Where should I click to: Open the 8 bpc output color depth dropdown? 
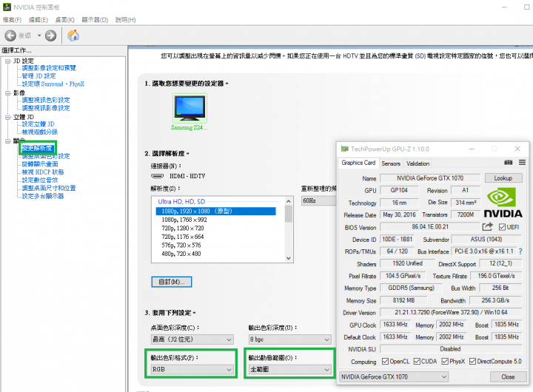pos(290,339)
